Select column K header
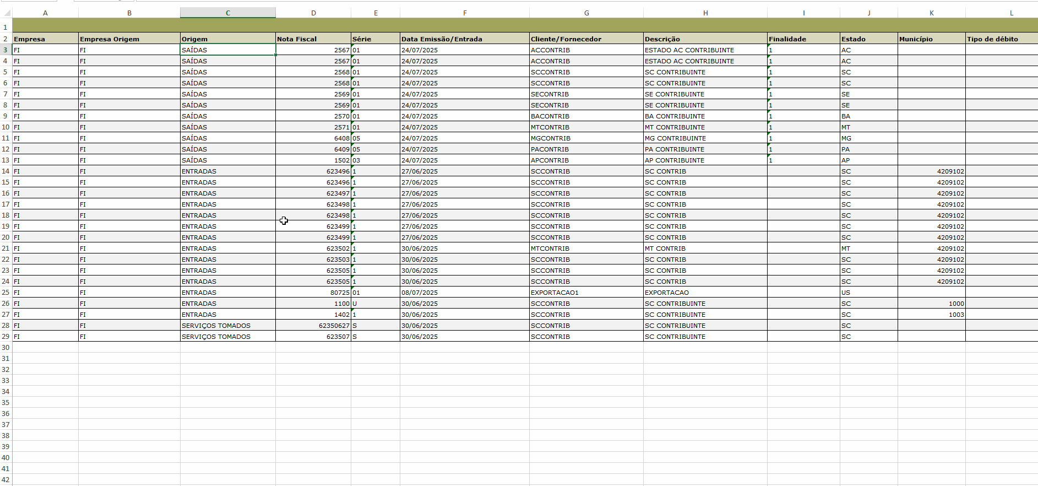The image size is (1038, 486). pos(932,13)
